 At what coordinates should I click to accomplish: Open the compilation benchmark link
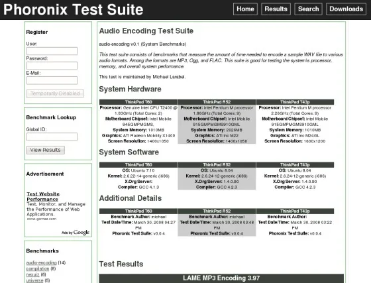click(x=38, y=268)
